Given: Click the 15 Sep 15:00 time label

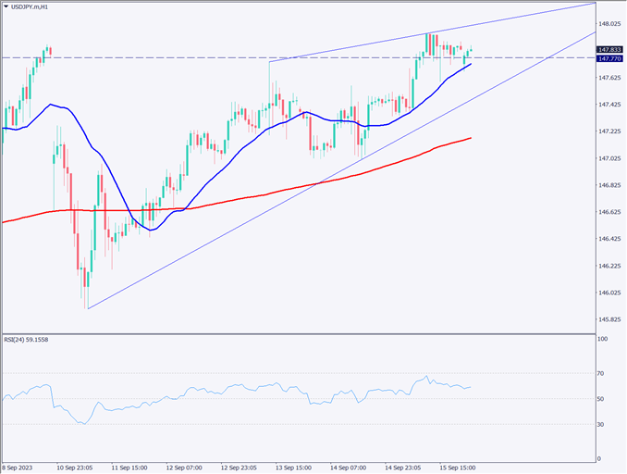Looking at the screenshot, I should point(456,467).
